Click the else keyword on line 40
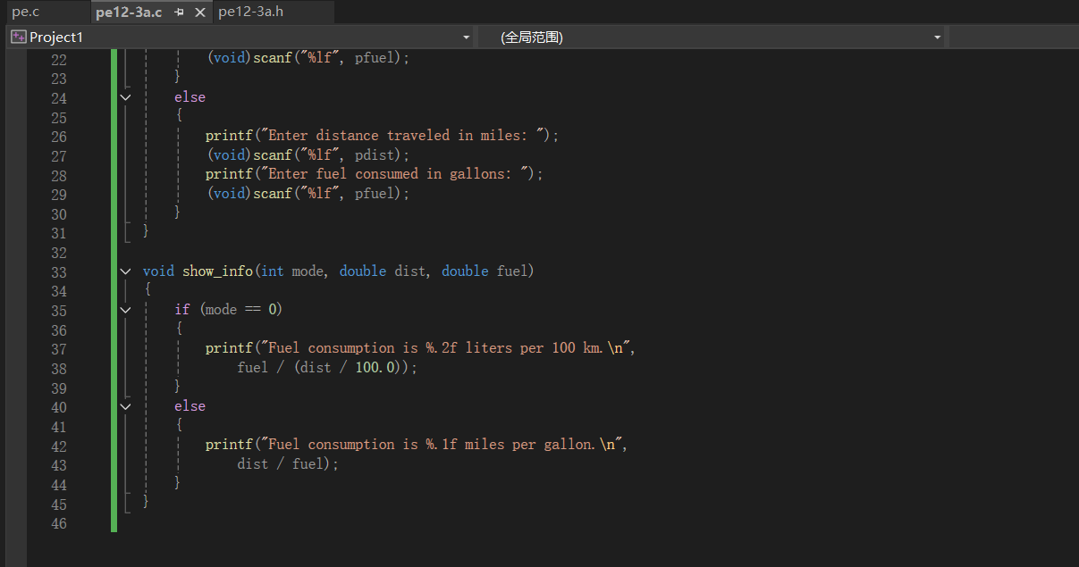Screen dimensions: 1079x567 190,406
